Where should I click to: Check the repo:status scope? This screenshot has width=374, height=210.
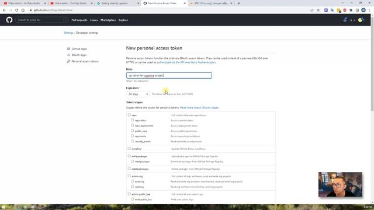132,120
